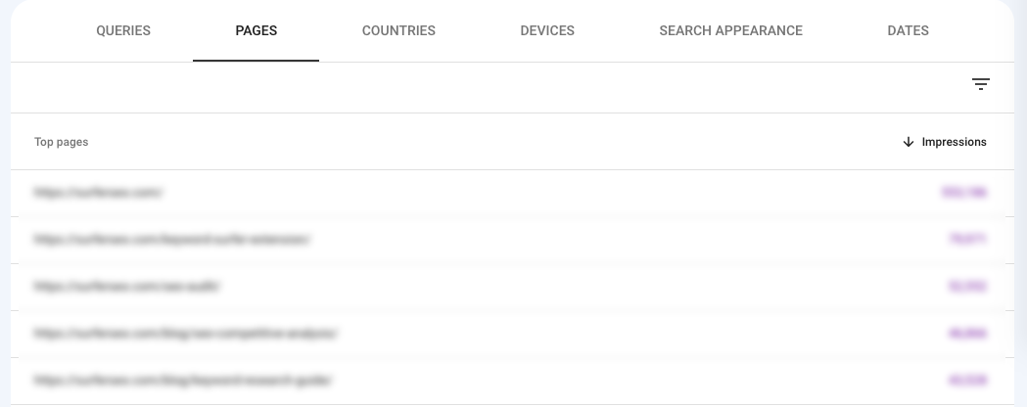Click impressions value for the homepage row

(x=963, y=193)
